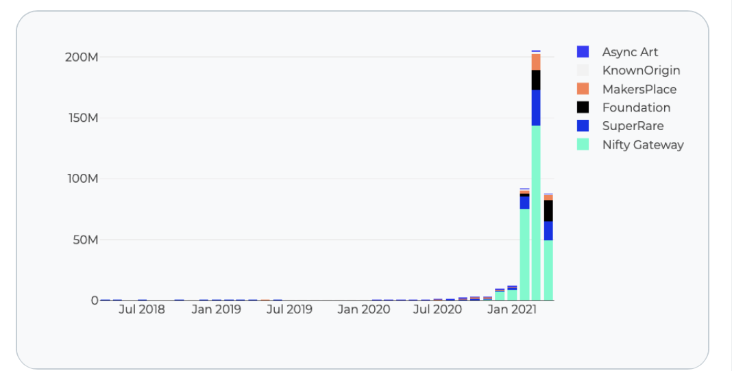This screenshot has width=732, height=371.
Task: Click the 200M y-axis label
Action: click(x=82, y=57)
